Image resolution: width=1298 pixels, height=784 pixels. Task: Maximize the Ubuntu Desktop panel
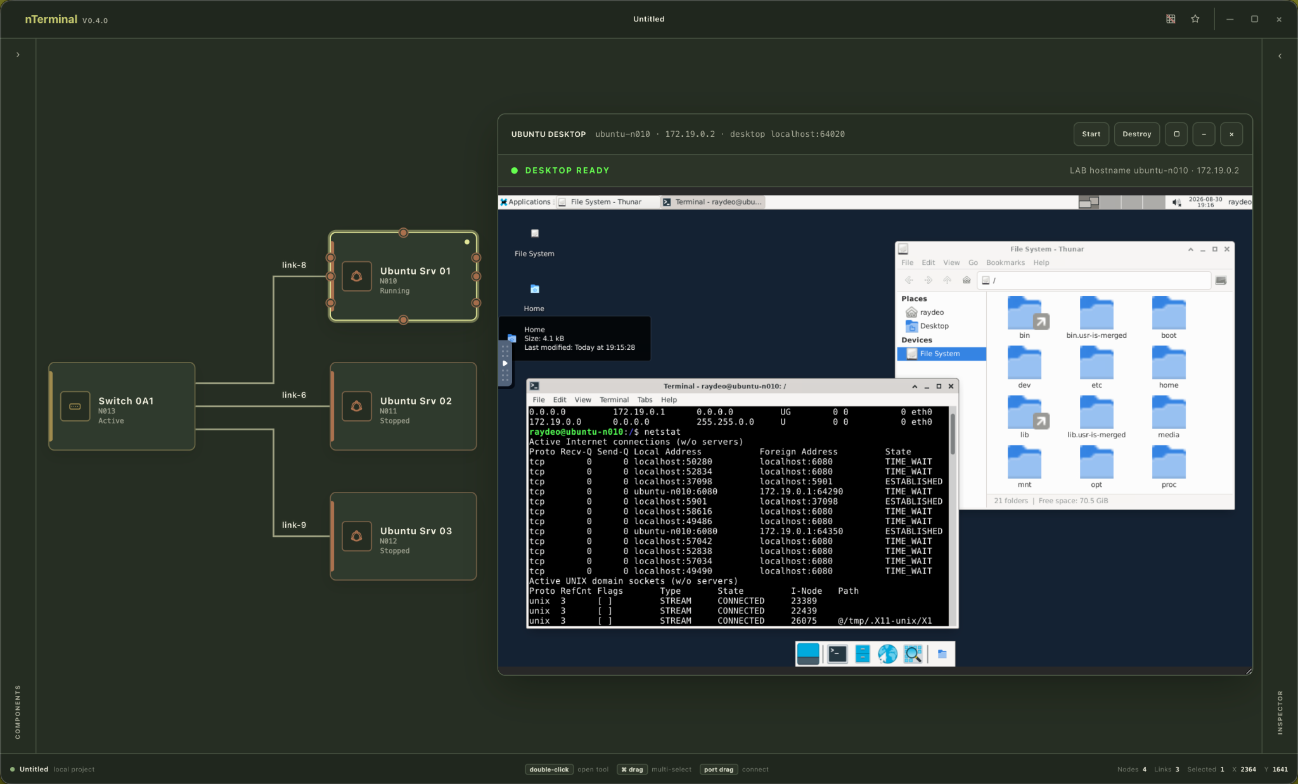(x=1176, y=134)
